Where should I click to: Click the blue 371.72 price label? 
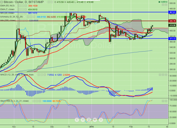pos(172,39)
